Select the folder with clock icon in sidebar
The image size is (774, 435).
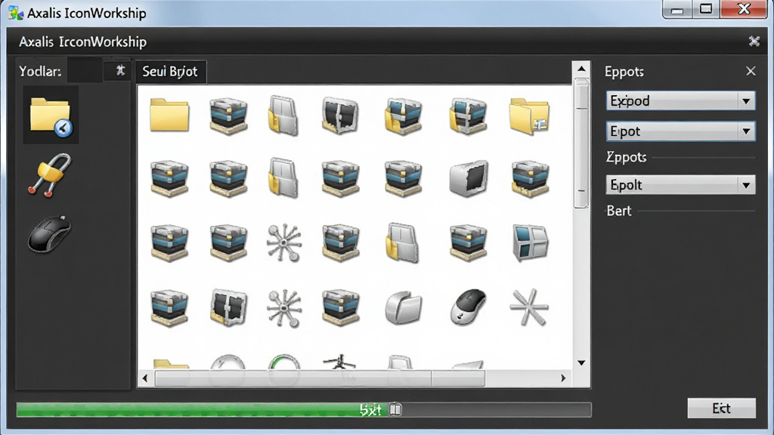(x=51, y=116)
